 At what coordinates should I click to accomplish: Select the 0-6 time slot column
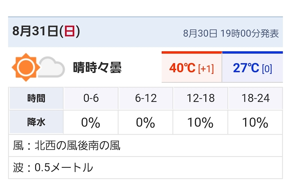[91, 98]
